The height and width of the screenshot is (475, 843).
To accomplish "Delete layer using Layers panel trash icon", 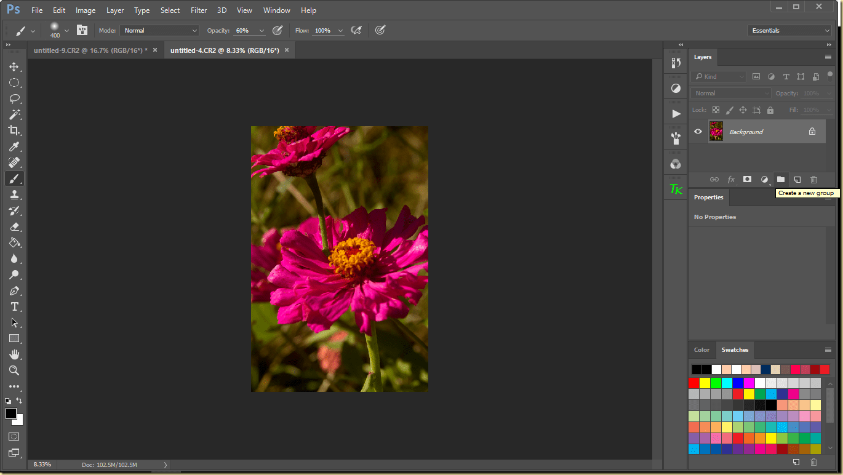I will [x=813, y=180].
